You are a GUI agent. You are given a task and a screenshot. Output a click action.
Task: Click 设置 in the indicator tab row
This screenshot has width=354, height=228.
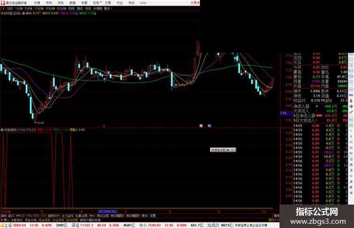(152, 216)
